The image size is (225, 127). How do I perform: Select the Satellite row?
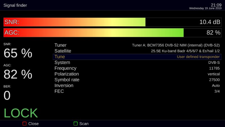pyautogui.click(x=137, y=51)
